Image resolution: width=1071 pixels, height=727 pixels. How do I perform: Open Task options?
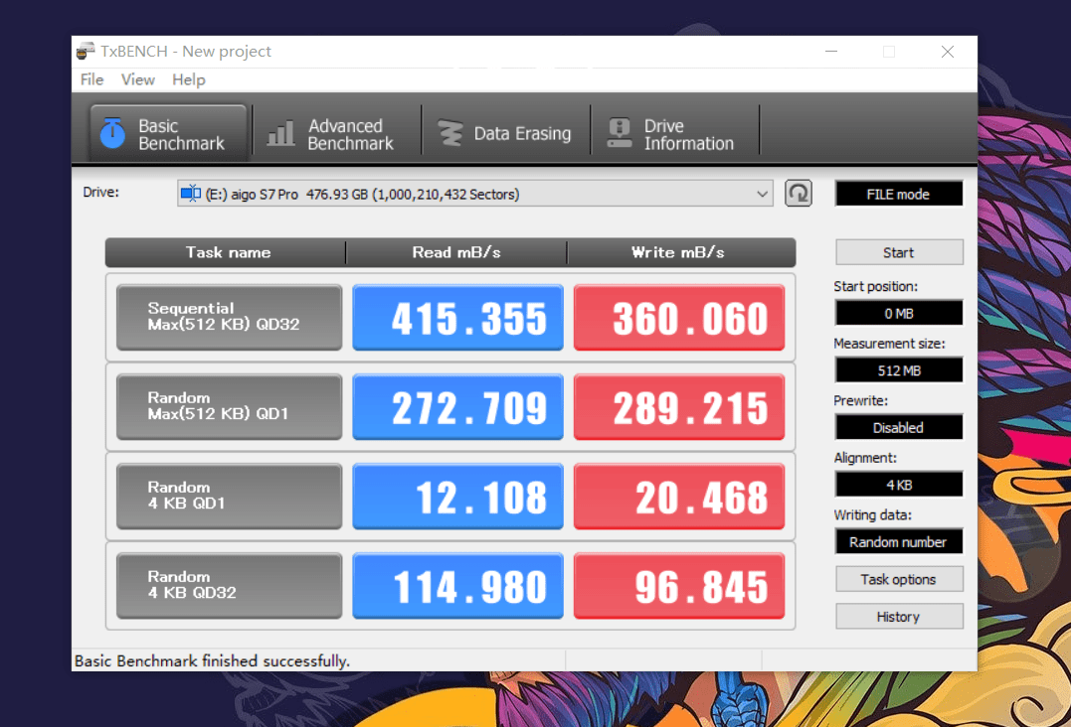pos(899,579)
